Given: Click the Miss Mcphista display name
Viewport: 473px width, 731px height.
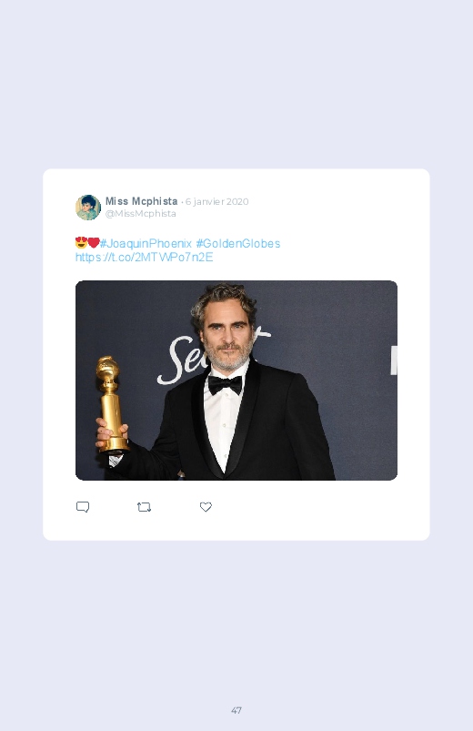Looking at the screenshot, I should (141, 201).
